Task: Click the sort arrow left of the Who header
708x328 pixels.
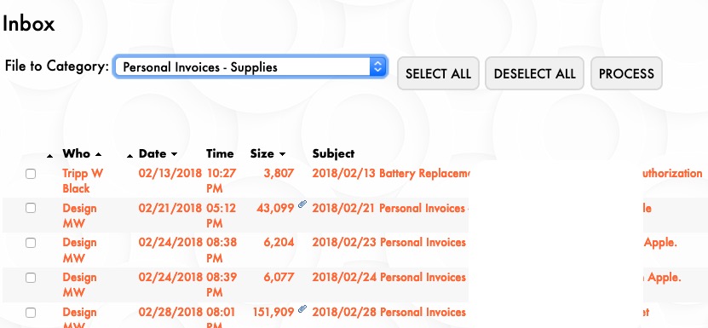Action: [x=49, y=156]
